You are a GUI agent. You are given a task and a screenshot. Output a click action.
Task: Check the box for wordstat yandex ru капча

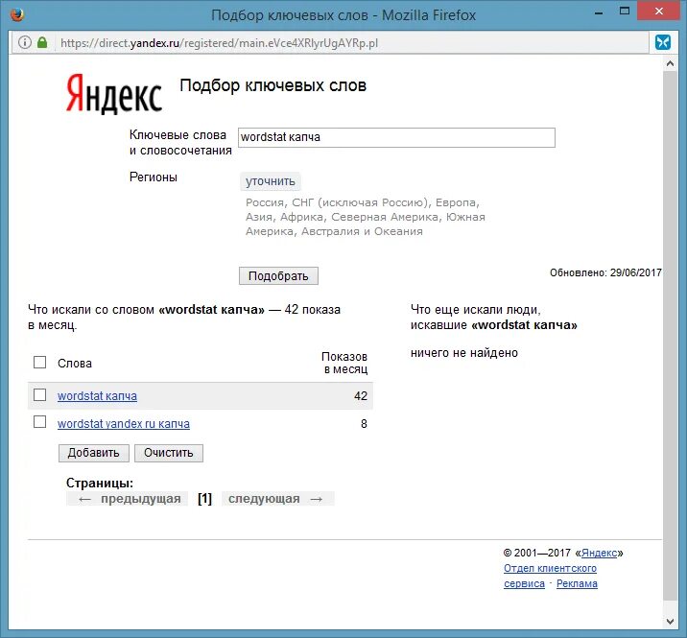pos(40,422)
